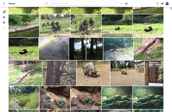
Task: Open the deer by the pond photo
Action: (x=24, y=26)
